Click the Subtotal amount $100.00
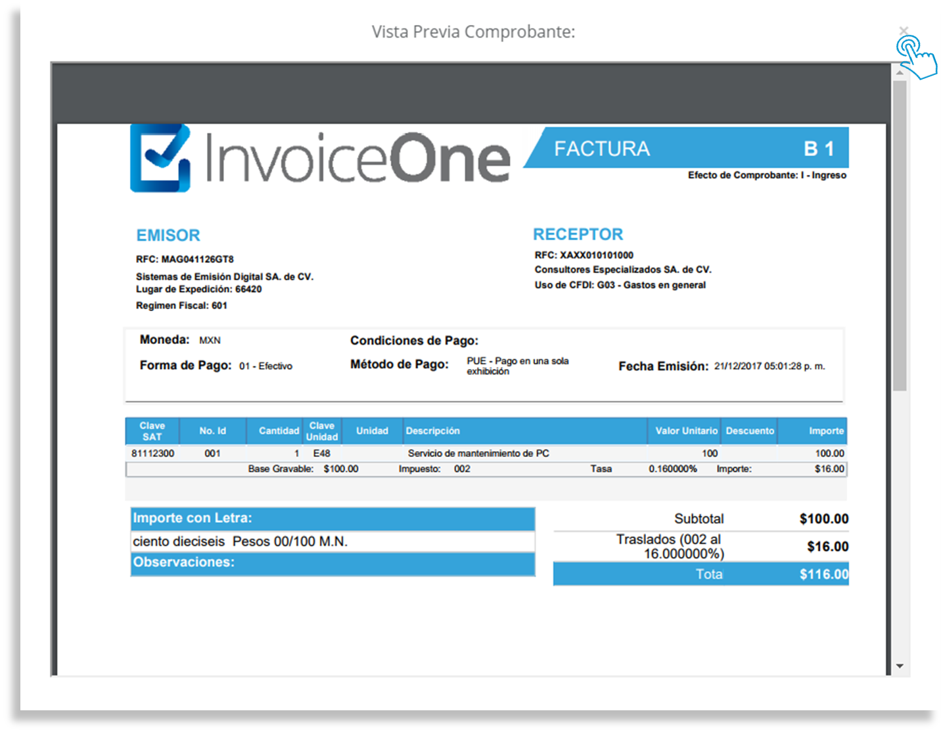Screen dimensions: 943x732 tap(824, 519)
